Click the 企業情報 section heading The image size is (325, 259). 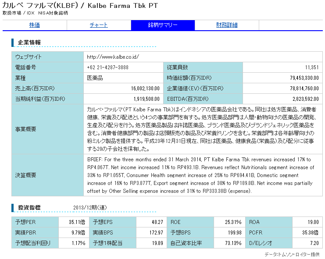(29, 43)
